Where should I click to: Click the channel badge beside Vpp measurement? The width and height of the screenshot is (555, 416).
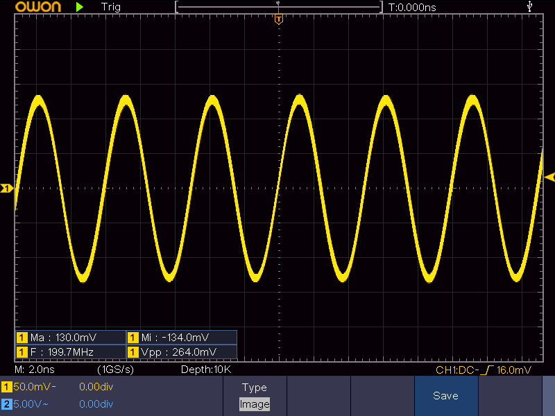pyautogui.click(x=133, y=352)
